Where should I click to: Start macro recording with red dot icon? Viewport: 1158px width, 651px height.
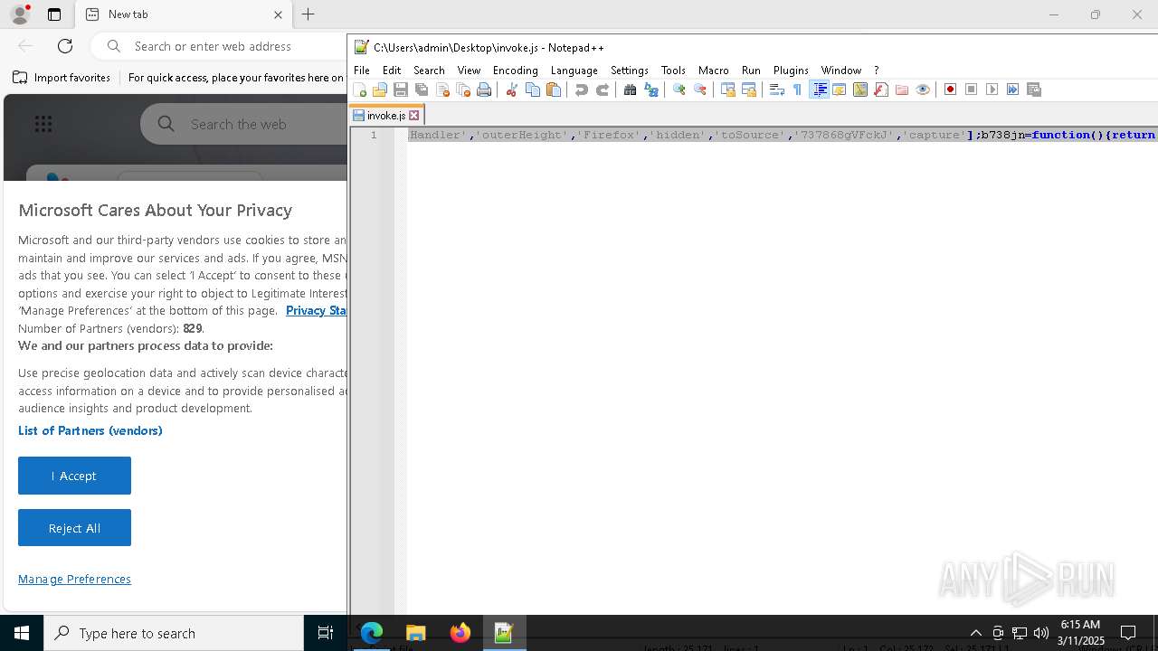(950, 90)
